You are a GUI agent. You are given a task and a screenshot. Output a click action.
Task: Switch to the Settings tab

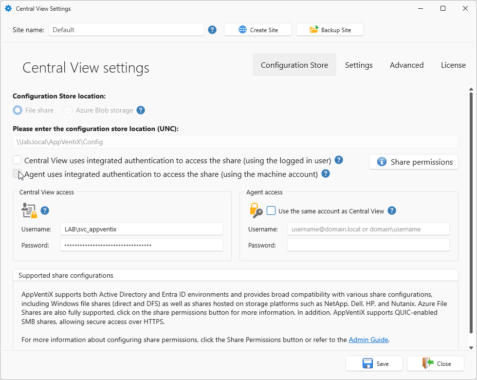(x=359, y=65)
